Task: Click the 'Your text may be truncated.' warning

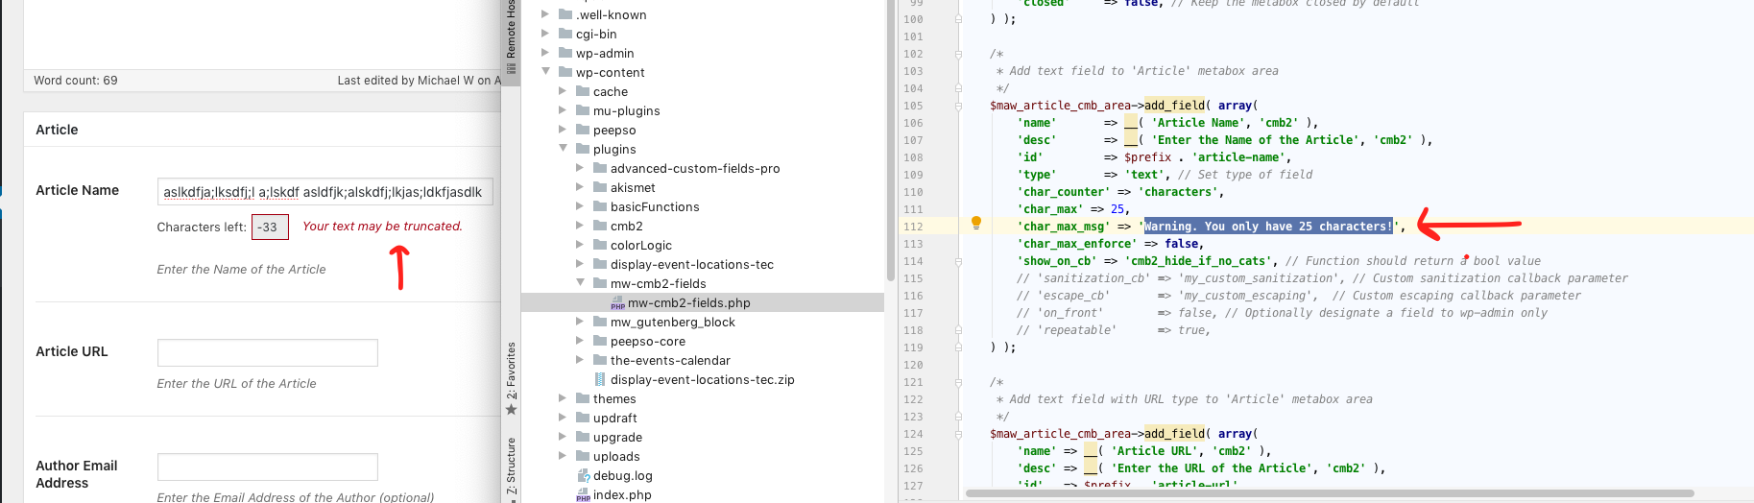Action: 382,227
